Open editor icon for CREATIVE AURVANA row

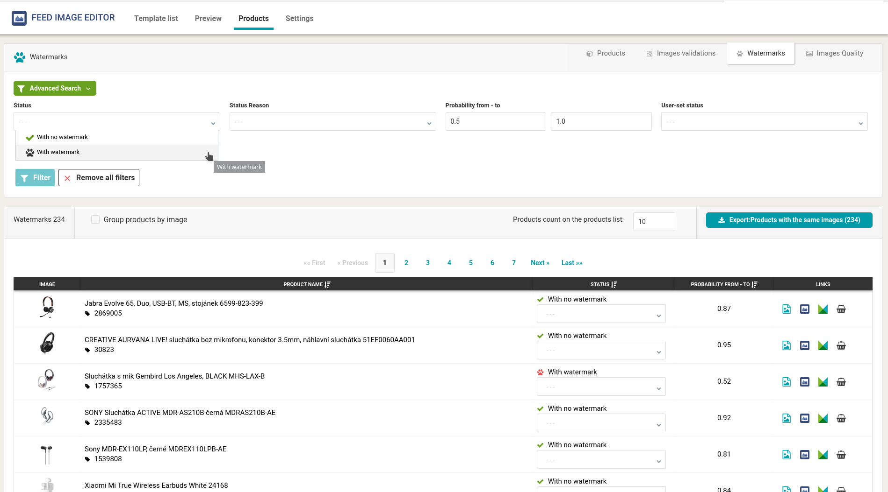click(x=805, y=345)
